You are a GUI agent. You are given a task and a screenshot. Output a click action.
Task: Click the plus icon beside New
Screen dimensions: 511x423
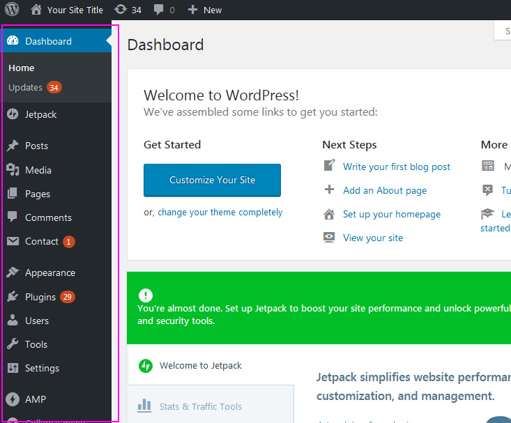coord(192,10)
